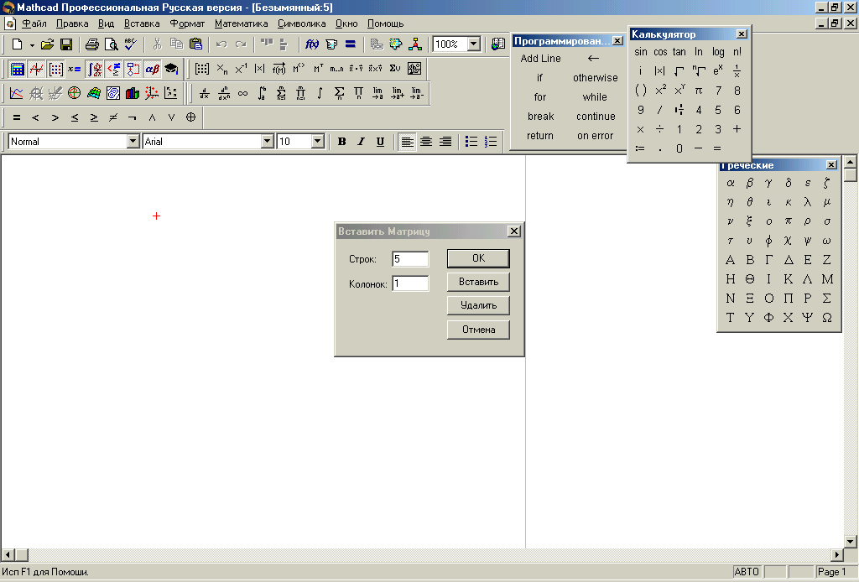Open the Вставка menu
This screenshot has height=582, width=859.
[142, 23]
